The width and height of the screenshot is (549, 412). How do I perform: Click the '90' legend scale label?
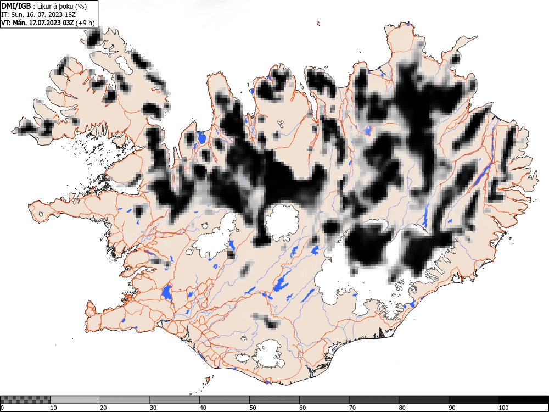pyautogui.click(x=452, y=408)
